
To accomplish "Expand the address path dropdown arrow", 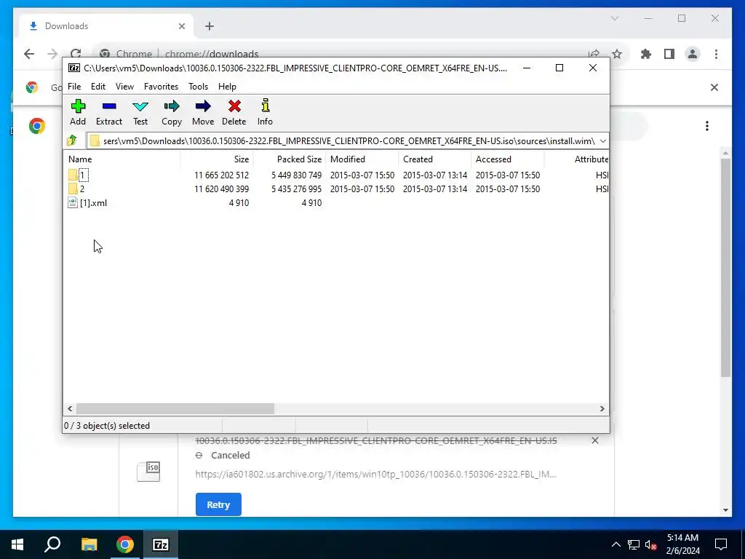I will coord(603,141).
